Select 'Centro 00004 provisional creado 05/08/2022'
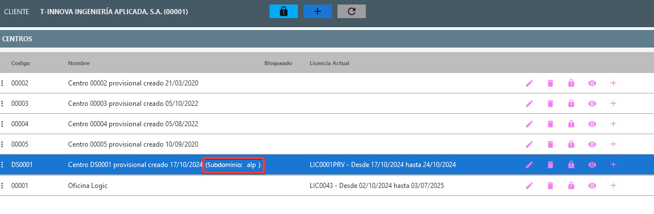 pos(133,124)
